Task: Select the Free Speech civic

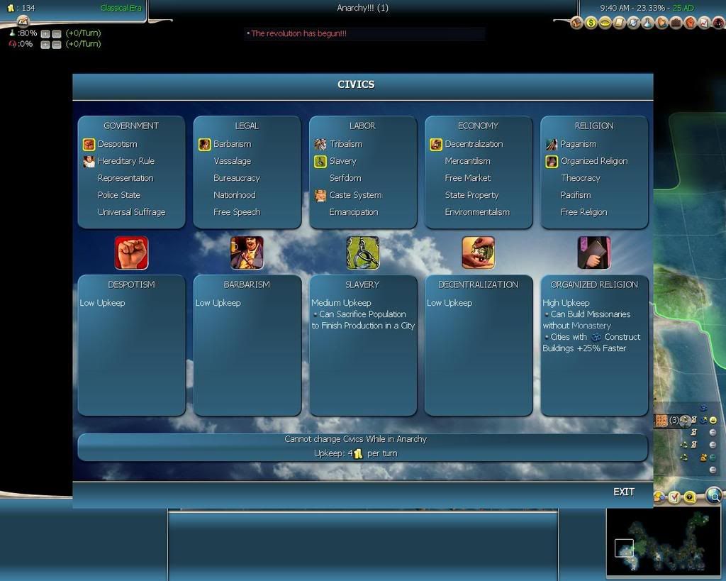Action: [x=237, y=212]
